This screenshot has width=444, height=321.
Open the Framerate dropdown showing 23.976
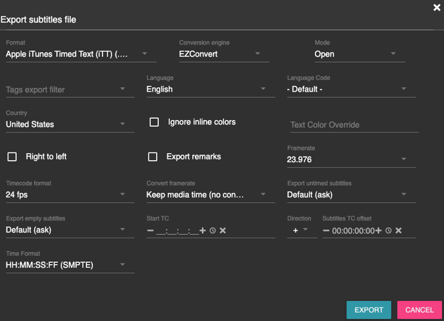click(350, 160)
